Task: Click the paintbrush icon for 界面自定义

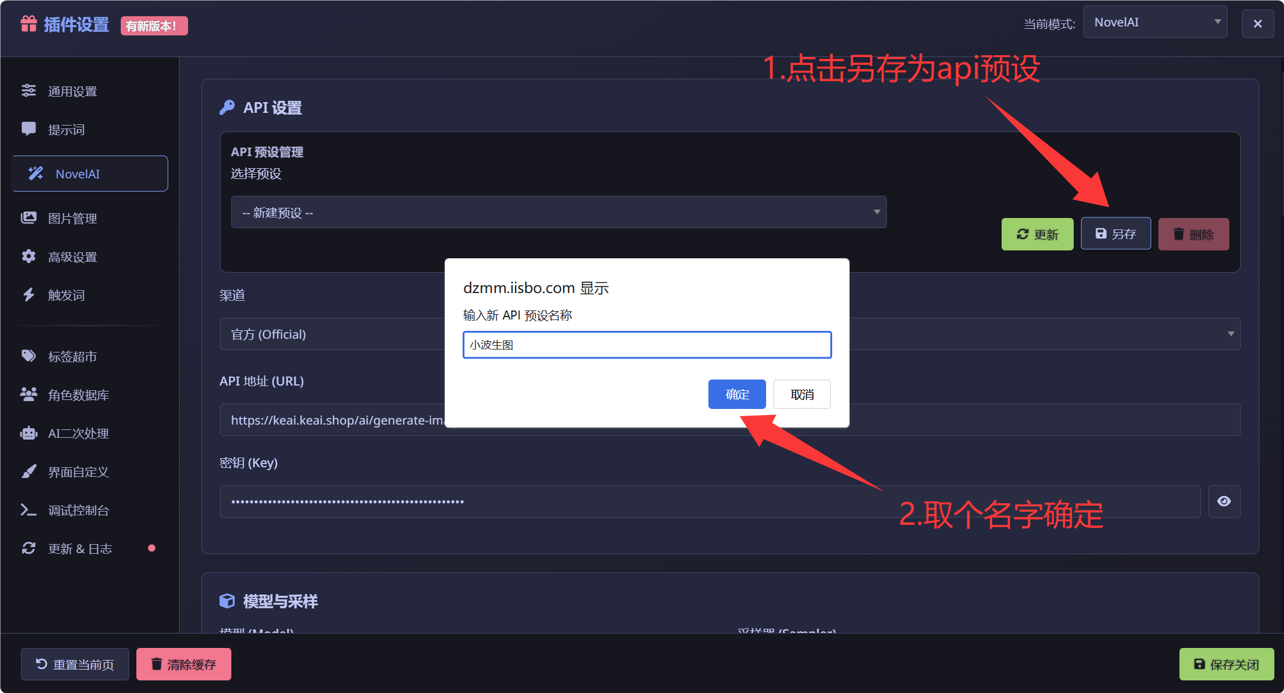Action: pyautogui.click(x=28, y=471)
